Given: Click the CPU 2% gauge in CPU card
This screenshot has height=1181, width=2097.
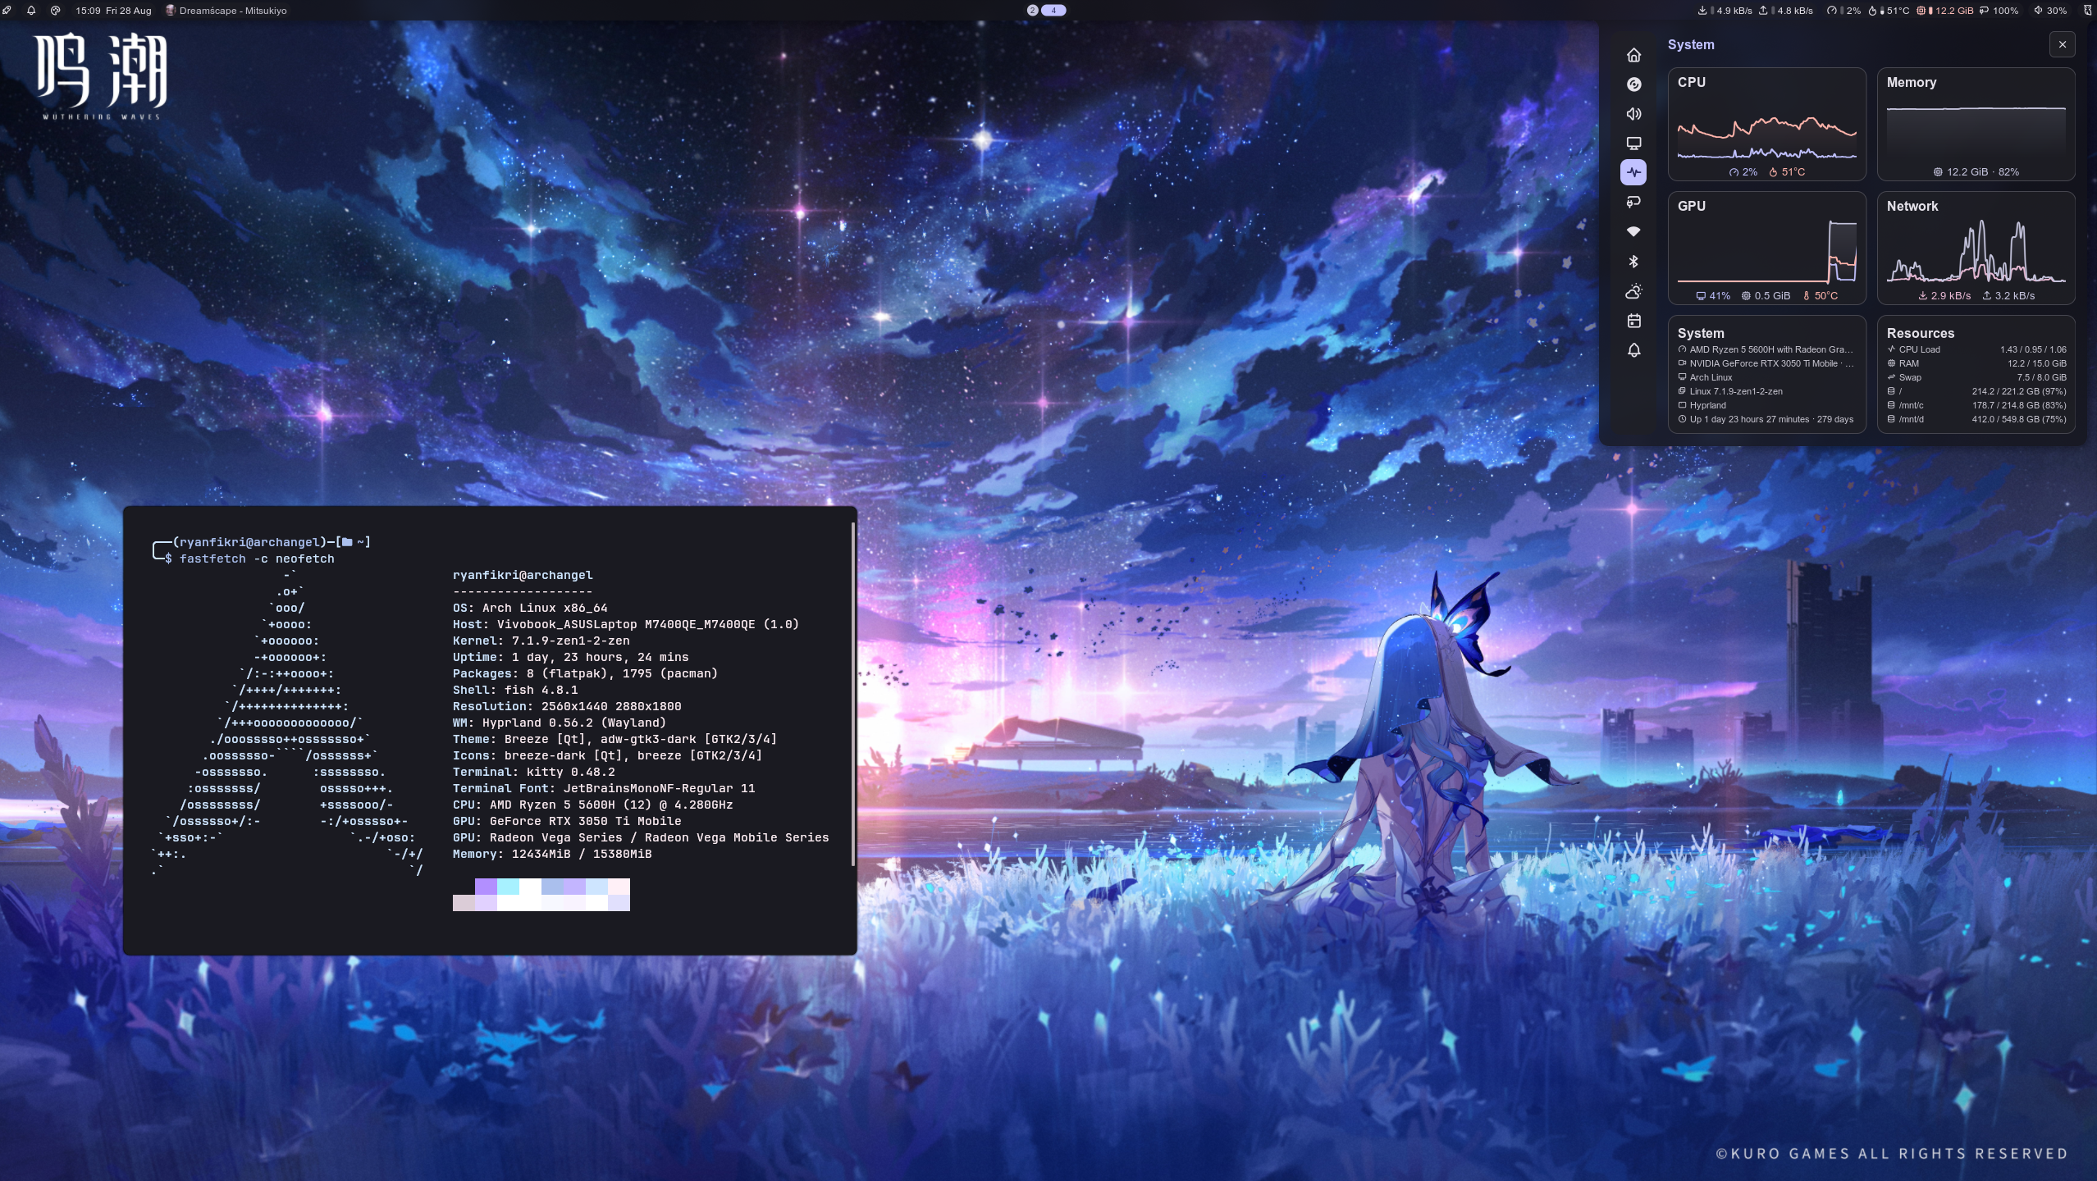Looking at the screenshot, I should [1743, 172].
